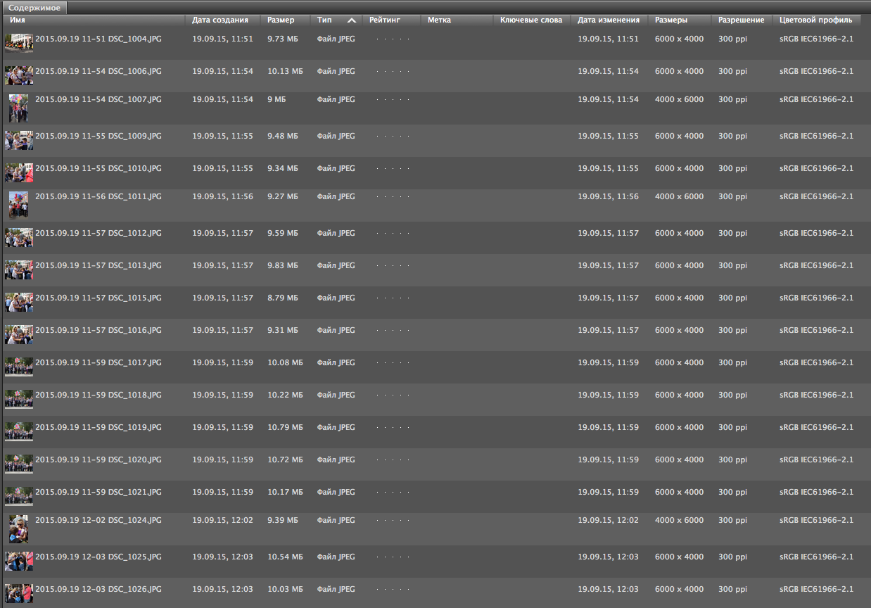Select thumbnail of DSC_1020.JPG

coord(19,463)
